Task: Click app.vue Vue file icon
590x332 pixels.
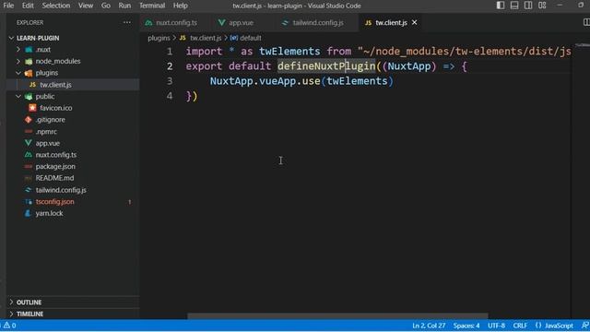Action: (29, 144)
